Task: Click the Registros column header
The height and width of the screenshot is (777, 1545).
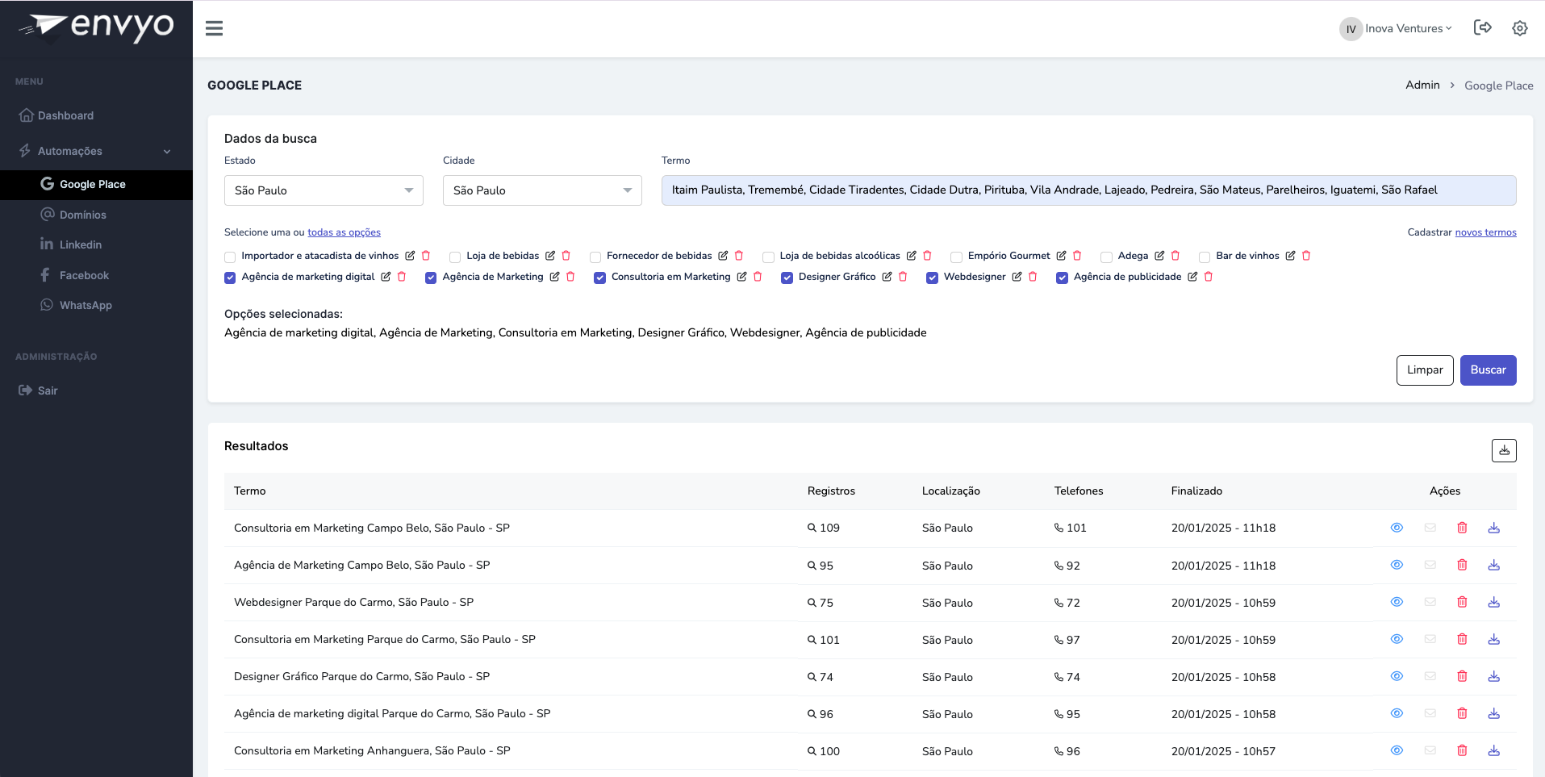Action: click(x=831, y=491)
